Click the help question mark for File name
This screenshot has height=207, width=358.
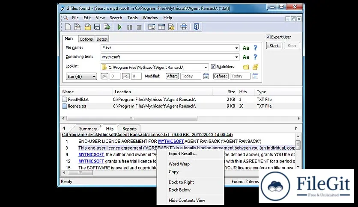(255, 48)
